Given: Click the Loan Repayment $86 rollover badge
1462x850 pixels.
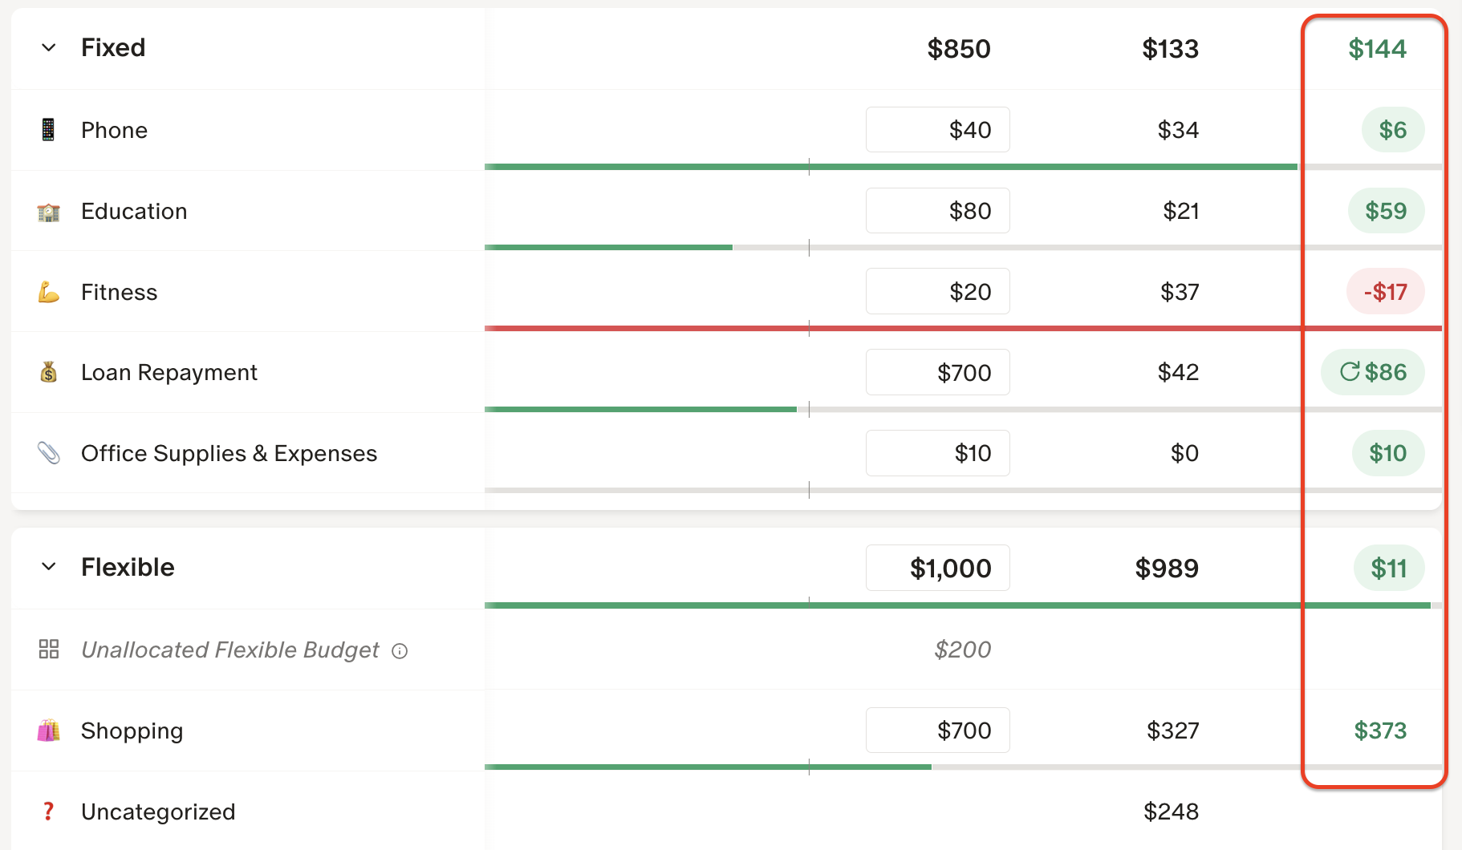Looking at the screenshot, I should (x=1373, y=372).
